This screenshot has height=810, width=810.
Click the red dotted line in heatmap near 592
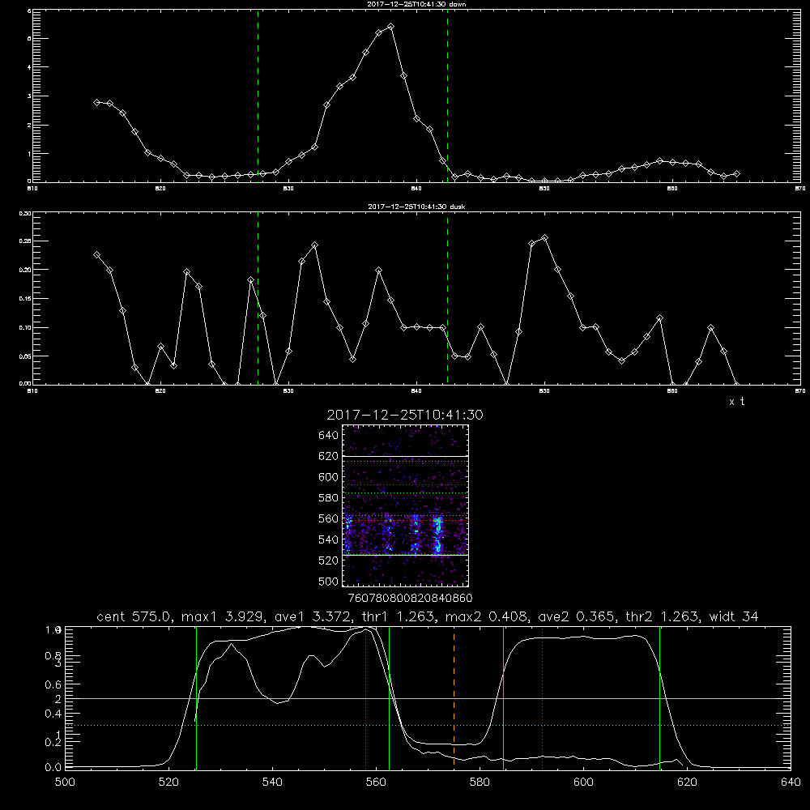405,485
